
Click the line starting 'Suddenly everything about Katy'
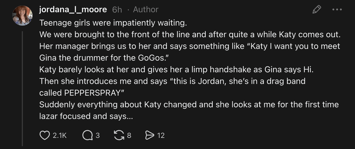189,105
